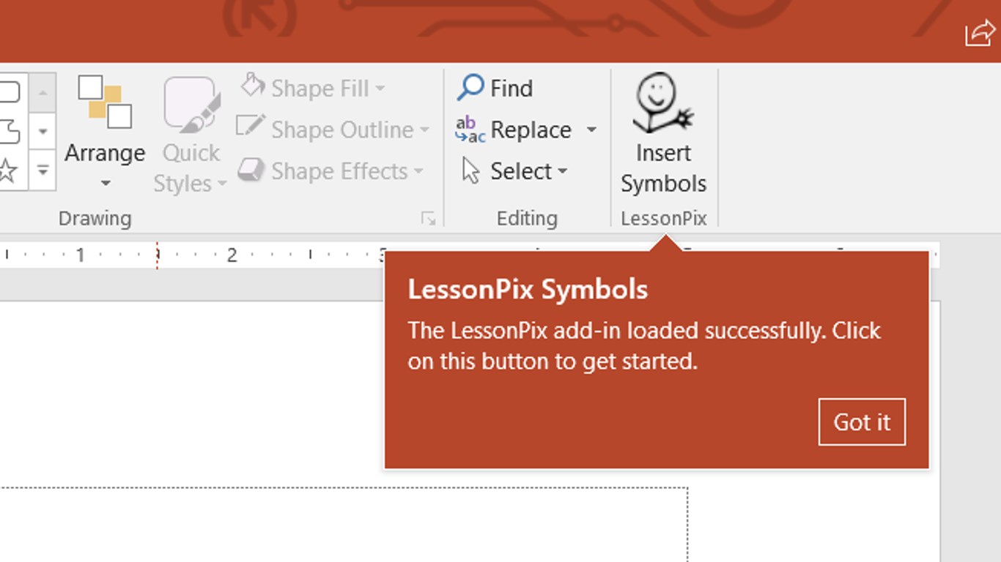Open the Drawing group dialog launcher
This screenshot has width=1001, height=562.
pos(429,218)
